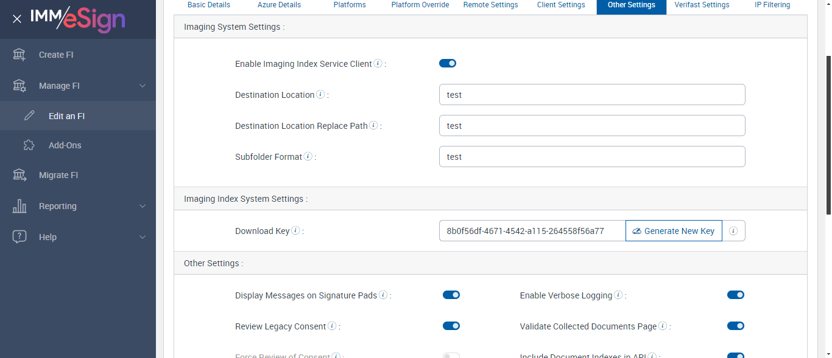Click info icon next to Review Legacy Consent

[x=332, y=326]
